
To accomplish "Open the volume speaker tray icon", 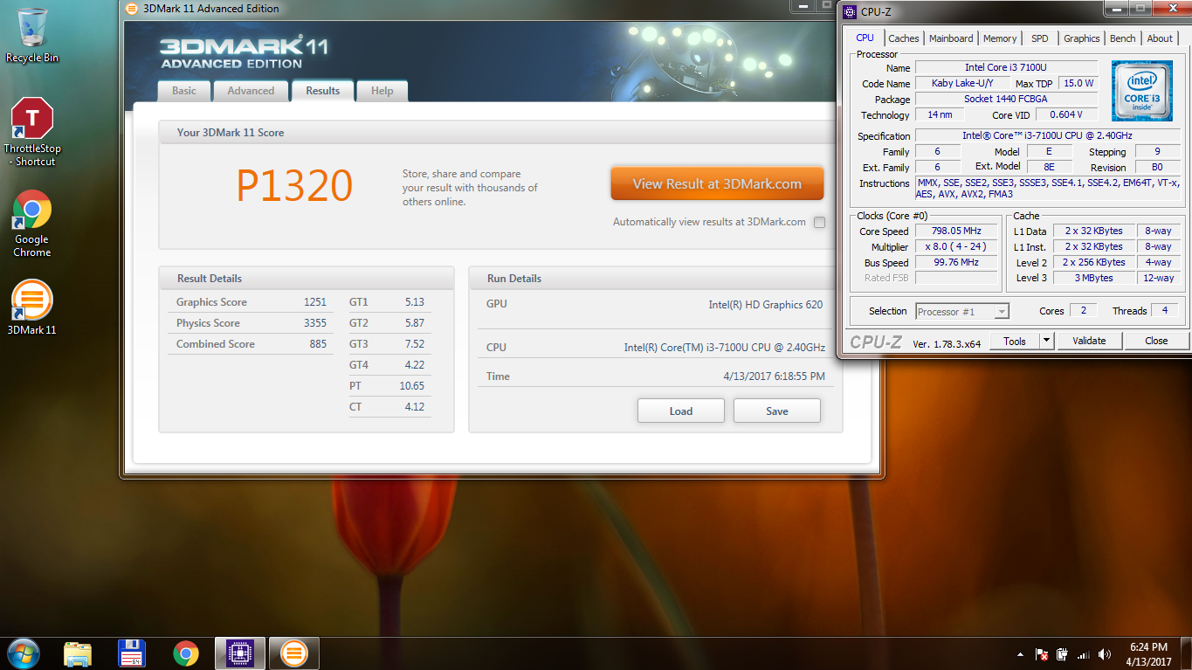I will [1105, 654].
